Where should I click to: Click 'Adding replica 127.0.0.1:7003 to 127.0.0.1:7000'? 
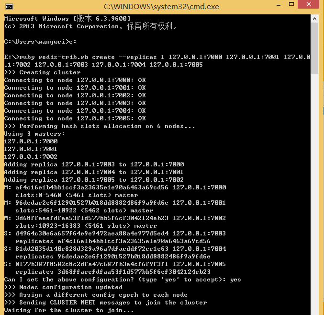(94, 164)
